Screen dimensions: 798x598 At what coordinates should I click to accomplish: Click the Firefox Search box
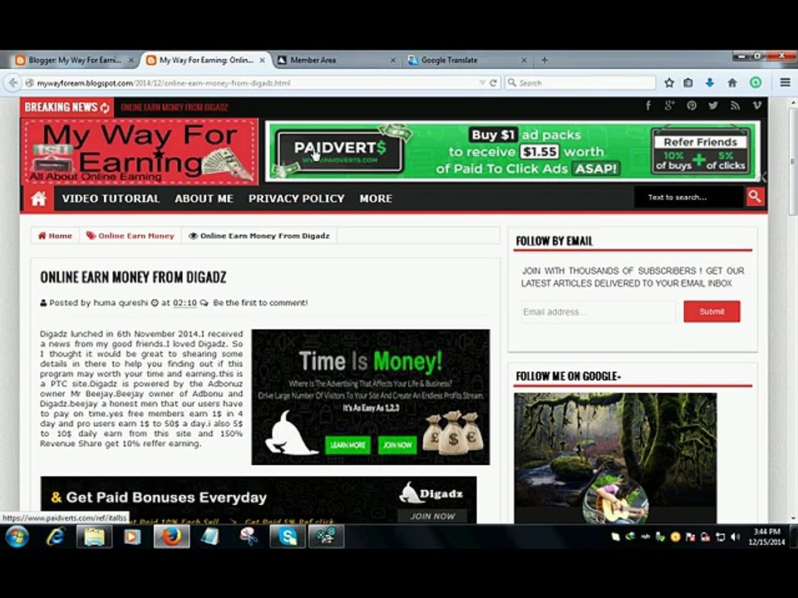tap(580, 83)
